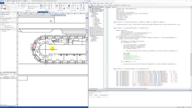Screen dimensions: 192x108
Task: Select the Проект Import_SVG.grb node in project tree
Action: pos(97,11)
